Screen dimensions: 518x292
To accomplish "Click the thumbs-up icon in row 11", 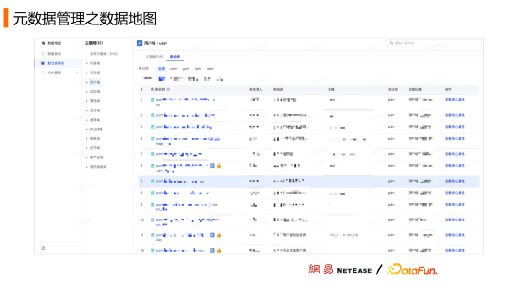I will pyautogui.click(x=219, y=235).
